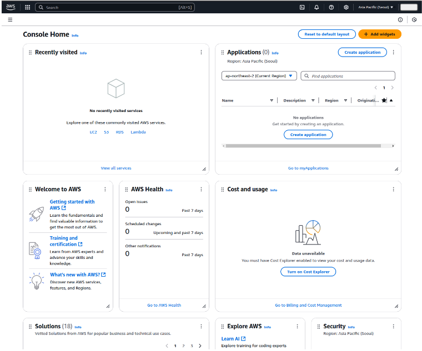
Task: Select Solutions page 1
Action: pyautogui.click(x=175, y=345)
